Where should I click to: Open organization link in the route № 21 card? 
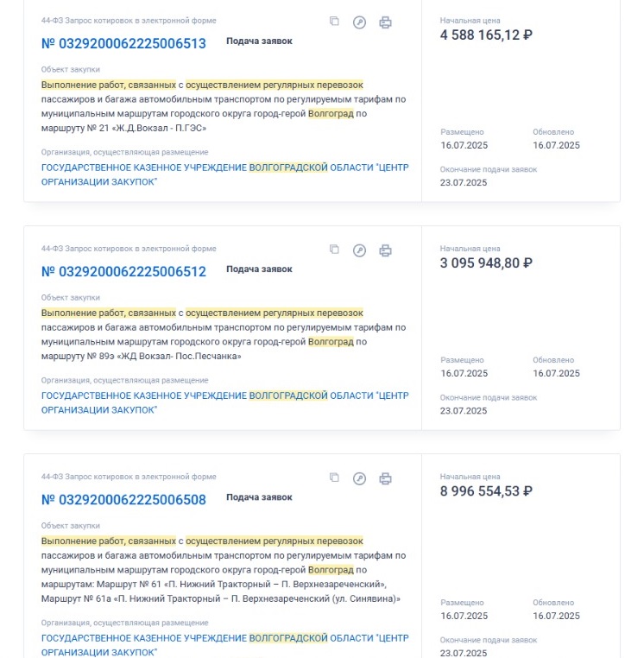224,174
